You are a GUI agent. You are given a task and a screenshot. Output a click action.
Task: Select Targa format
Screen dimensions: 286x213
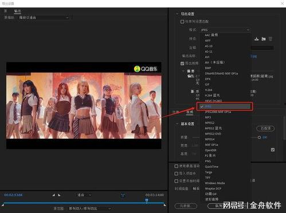(x=209, y=172)
